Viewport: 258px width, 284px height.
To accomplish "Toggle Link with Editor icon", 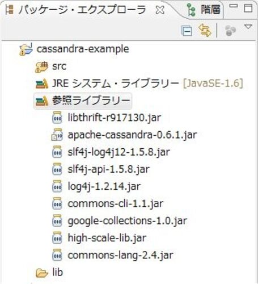I will (x=205, y=31).
